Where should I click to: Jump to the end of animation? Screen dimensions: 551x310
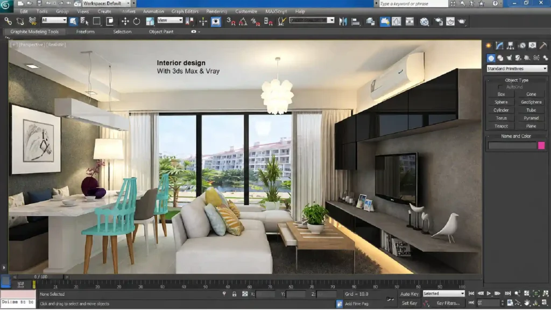click(x=508, y=293)
